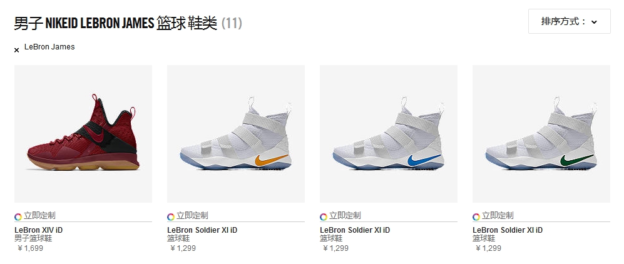Open LeBron Soldier XI iD title, fourth product

pyautogui.click(x=508, y=230)
